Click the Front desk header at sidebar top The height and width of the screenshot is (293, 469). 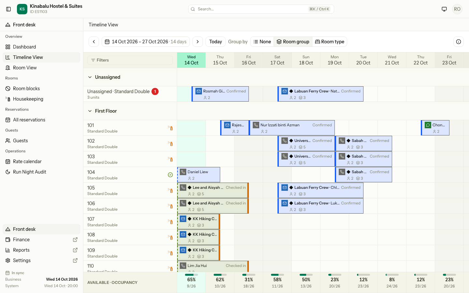[41, 25]
